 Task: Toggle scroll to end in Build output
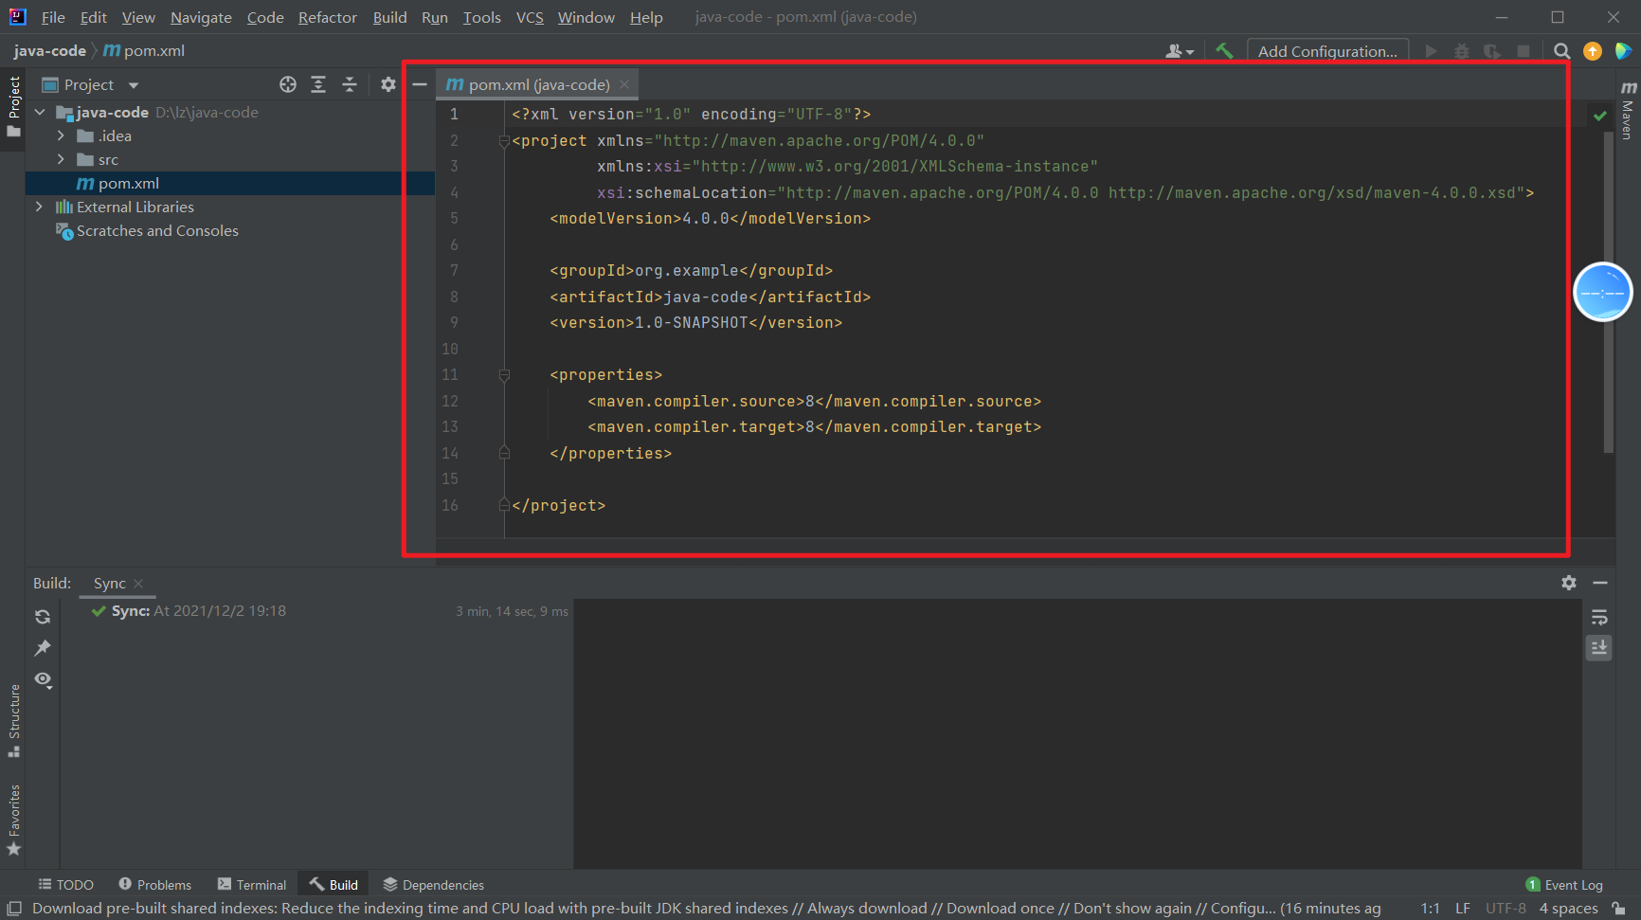pos(1599,648)
